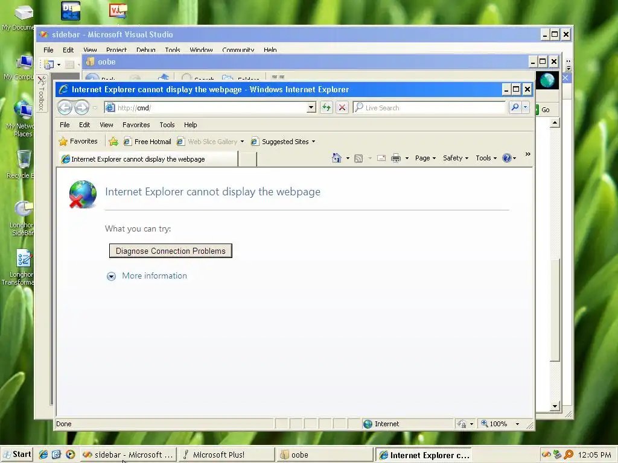Open the File menu in Internet Explorer
Viewport: 618px width, 463px height.
point(65,125)
